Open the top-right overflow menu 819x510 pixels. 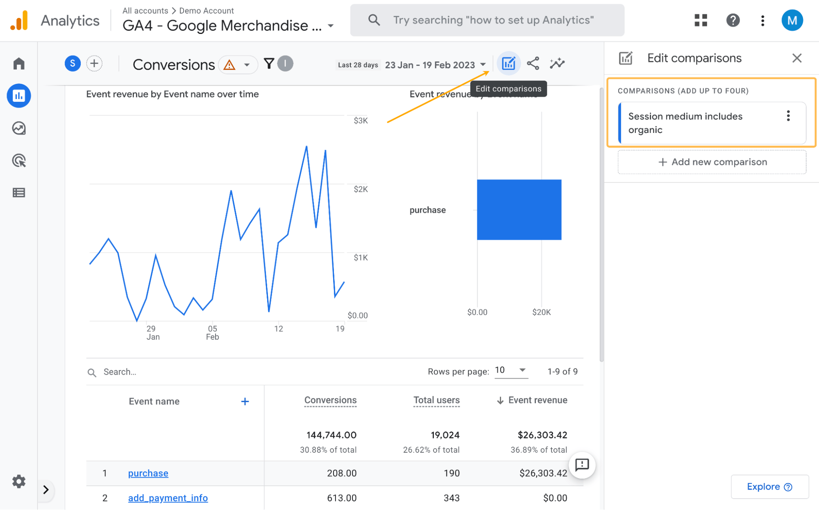(762, 20)
